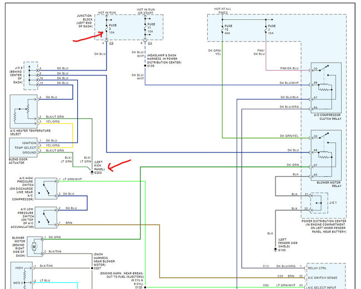Click the 'HIGH' resistor terminal label
The image size is (361, 289).
click(19, 268)
